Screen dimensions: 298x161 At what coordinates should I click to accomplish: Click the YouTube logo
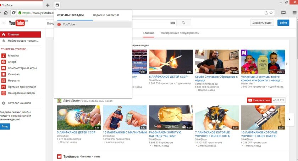point(17,23)
